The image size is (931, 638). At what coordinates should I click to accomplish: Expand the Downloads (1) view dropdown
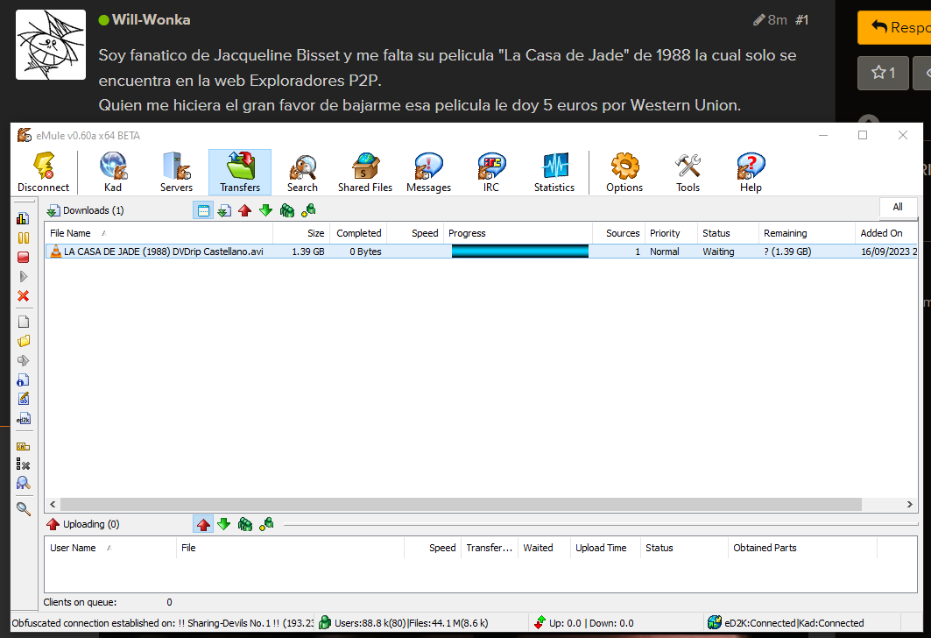point(86,210)
